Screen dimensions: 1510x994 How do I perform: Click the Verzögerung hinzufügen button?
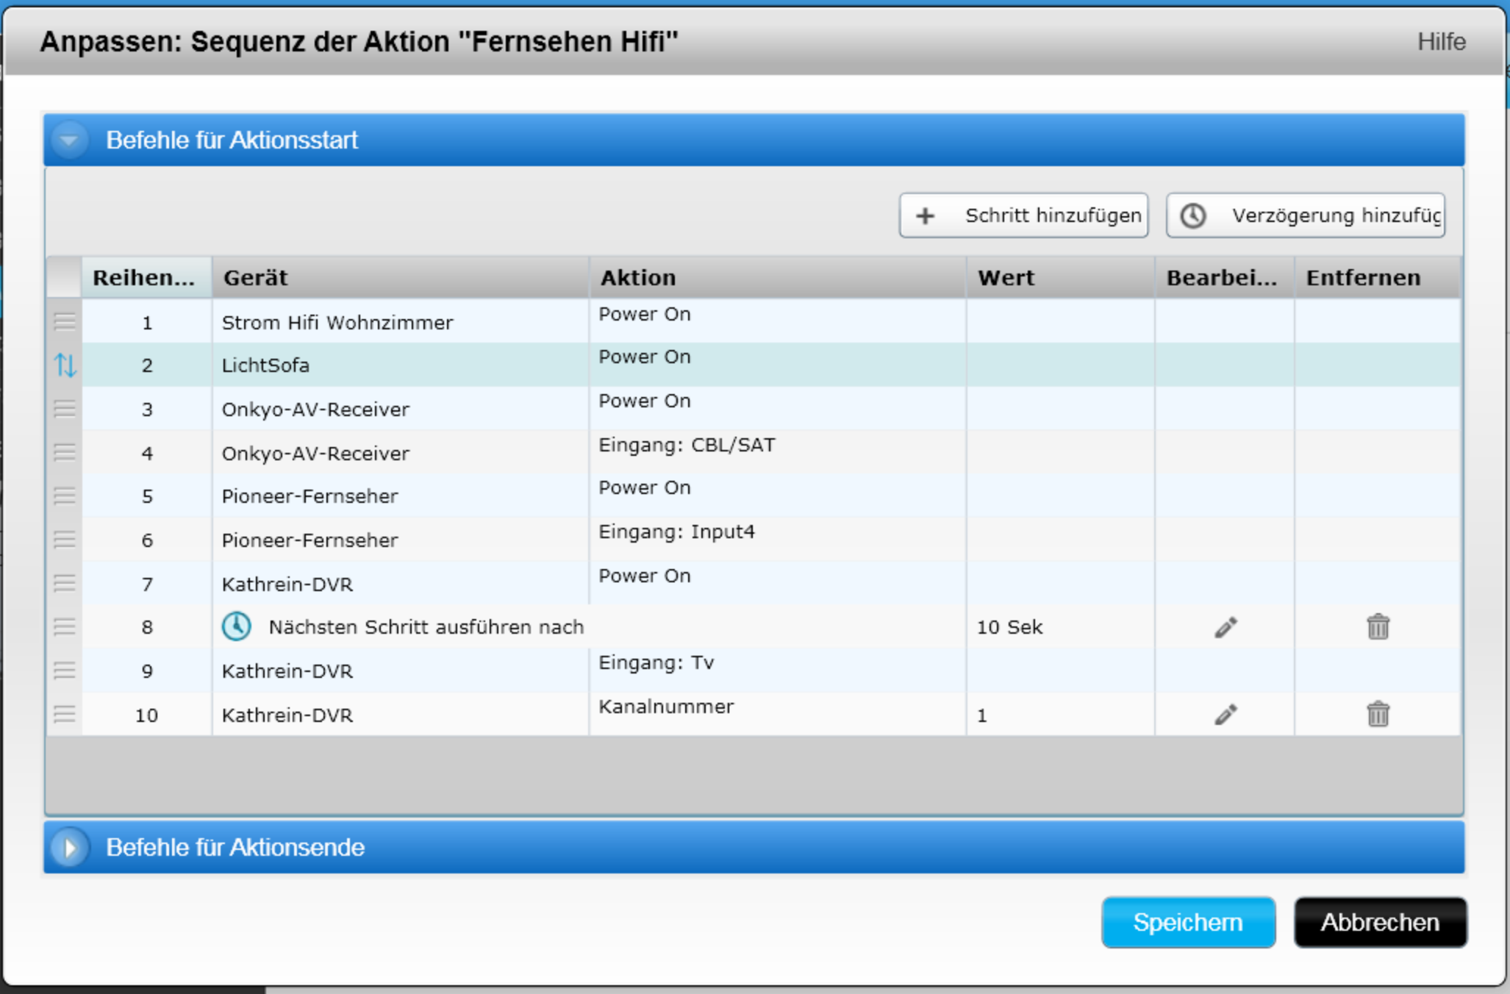click(x=1305, y=215)
